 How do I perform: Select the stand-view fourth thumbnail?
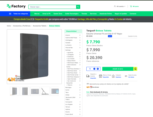(45, 91)
